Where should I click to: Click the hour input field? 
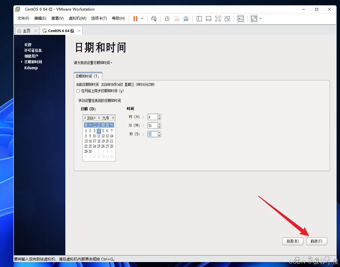[x=153, y=117]
